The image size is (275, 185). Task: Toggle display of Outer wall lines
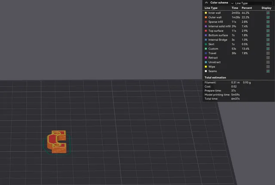[x=268, y=17]
